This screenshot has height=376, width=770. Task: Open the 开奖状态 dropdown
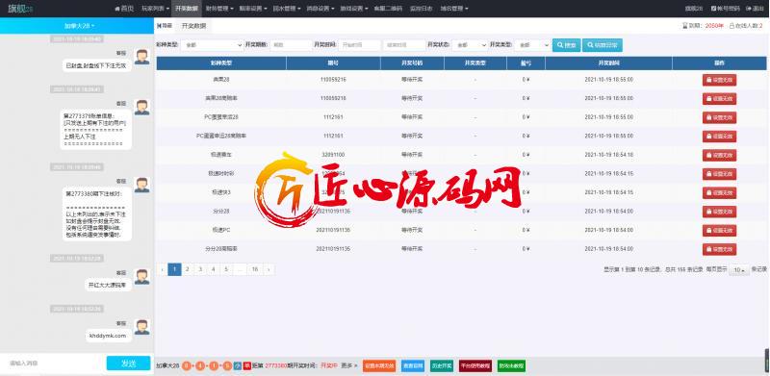point(470,45)
